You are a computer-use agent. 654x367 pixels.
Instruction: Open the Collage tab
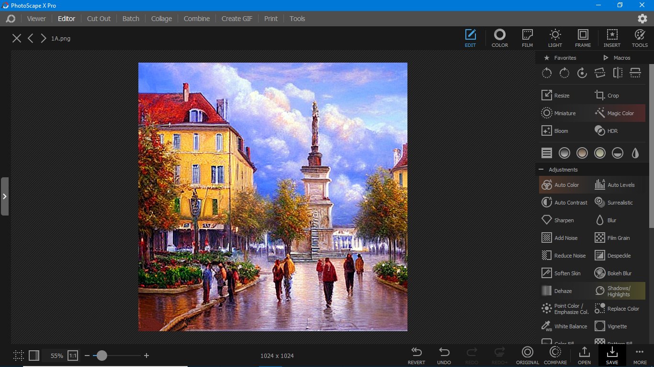click(x=161, y=19)
